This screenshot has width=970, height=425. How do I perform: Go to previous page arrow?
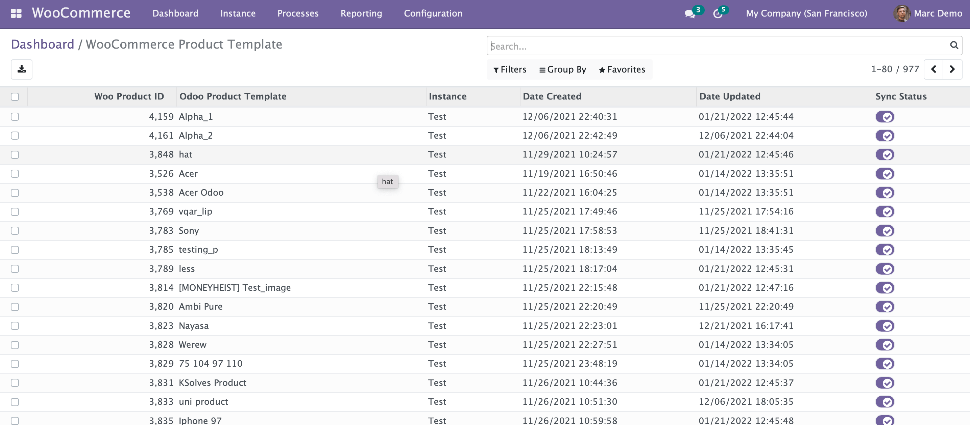pos(933,69)
